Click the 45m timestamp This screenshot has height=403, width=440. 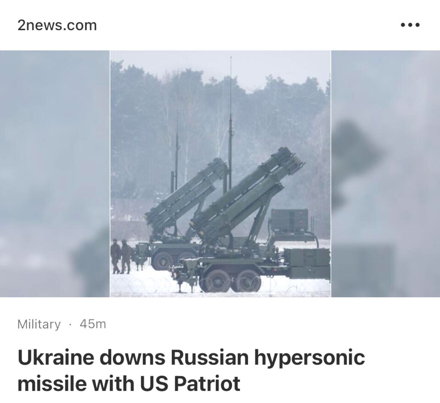pyautogui.click(x=93, y=324)
